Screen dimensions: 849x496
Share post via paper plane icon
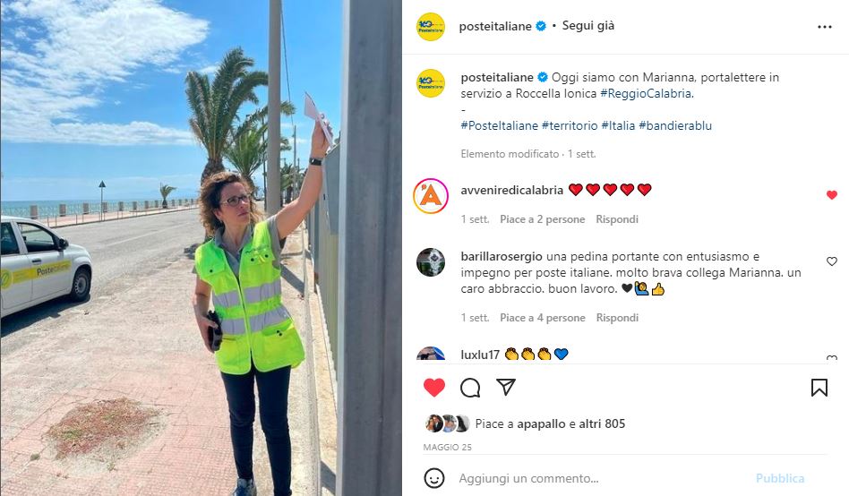pyautogui.click(x=506, y=387)
